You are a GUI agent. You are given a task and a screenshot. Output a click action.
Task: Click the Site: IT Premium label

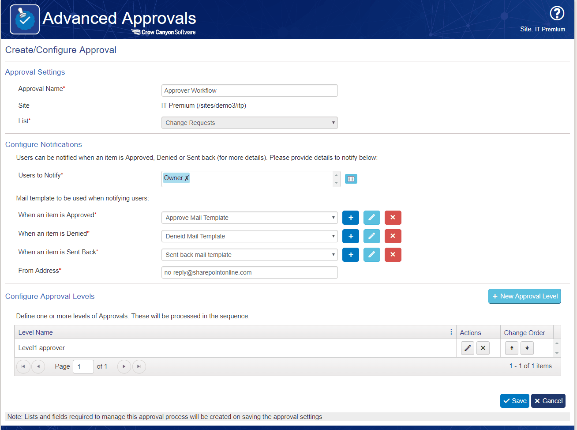(x=543, y=29)
